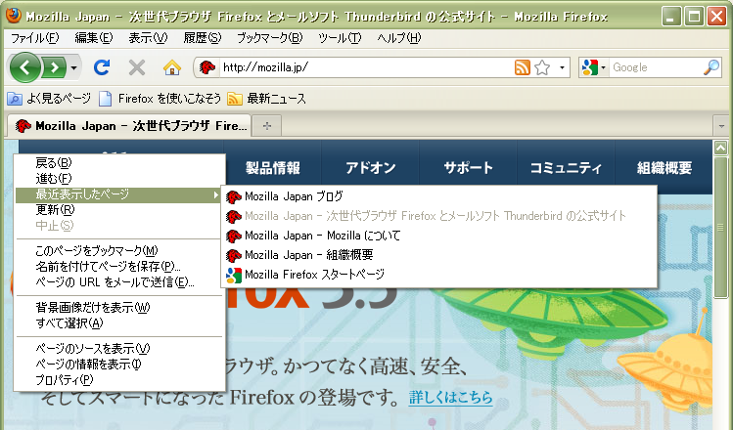Go to the Home page icon
Image resolution: width=733 pixels, height=430 pixels.
[171, 67]
